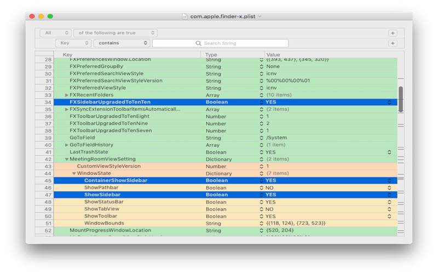Open the All match-mode dropdown
The width and height of the screenshot is (438, 274).
[55, 33]
